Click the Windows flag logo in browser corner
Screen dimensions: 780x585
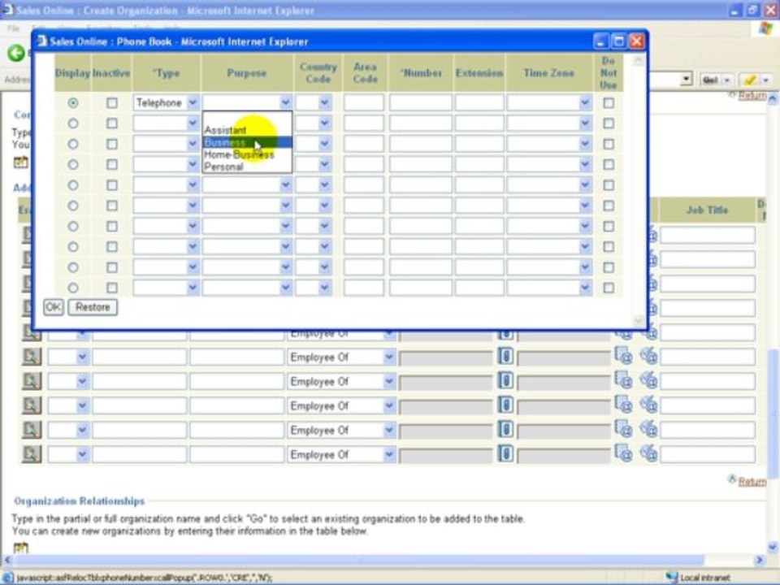(x=766, y=28)
